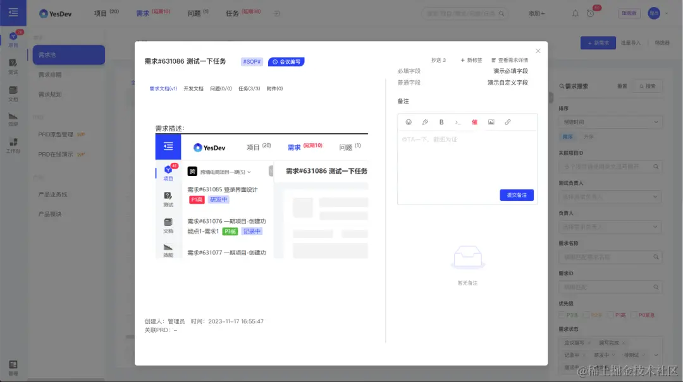Click the code block icon in remark toolbar
The height and width of the screenshot is (382, 683).
pos(458,122)
